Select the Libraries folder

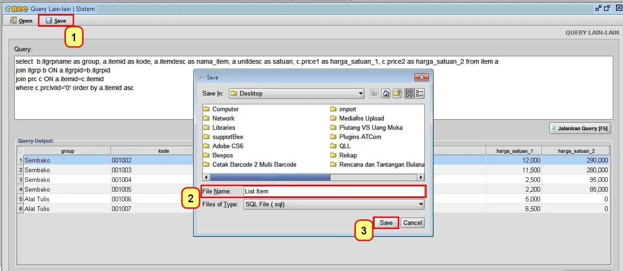coord(219,127)
